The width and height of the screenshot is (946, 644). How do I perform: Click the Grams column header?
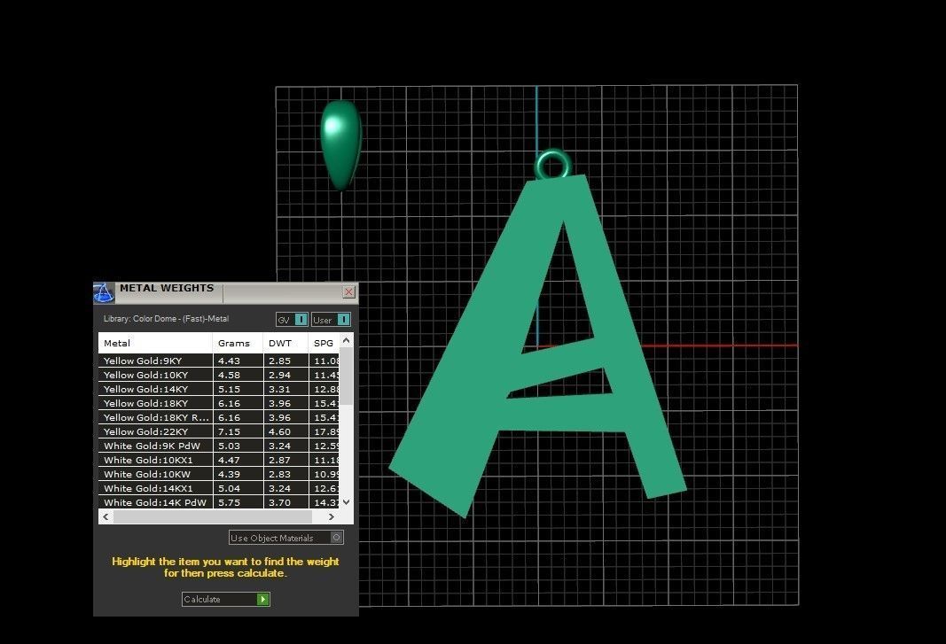238,343
